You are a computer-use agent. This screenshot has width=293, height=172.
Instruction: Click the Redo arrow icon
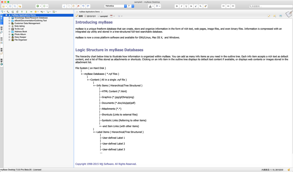pyautogui.click(x=88, y=6)
